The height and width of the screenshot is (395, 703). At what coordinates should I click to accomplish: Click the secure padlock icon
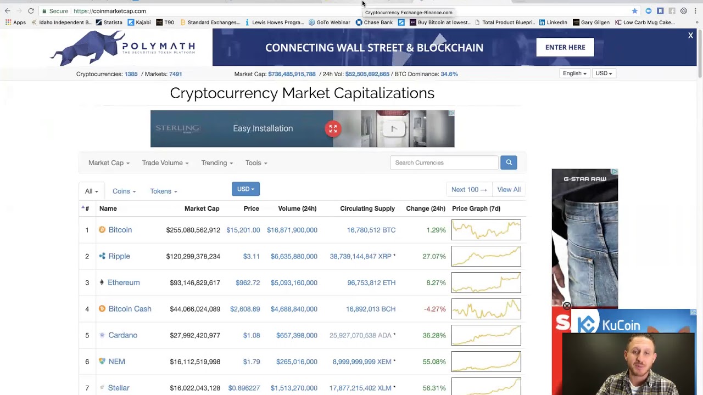44,11
